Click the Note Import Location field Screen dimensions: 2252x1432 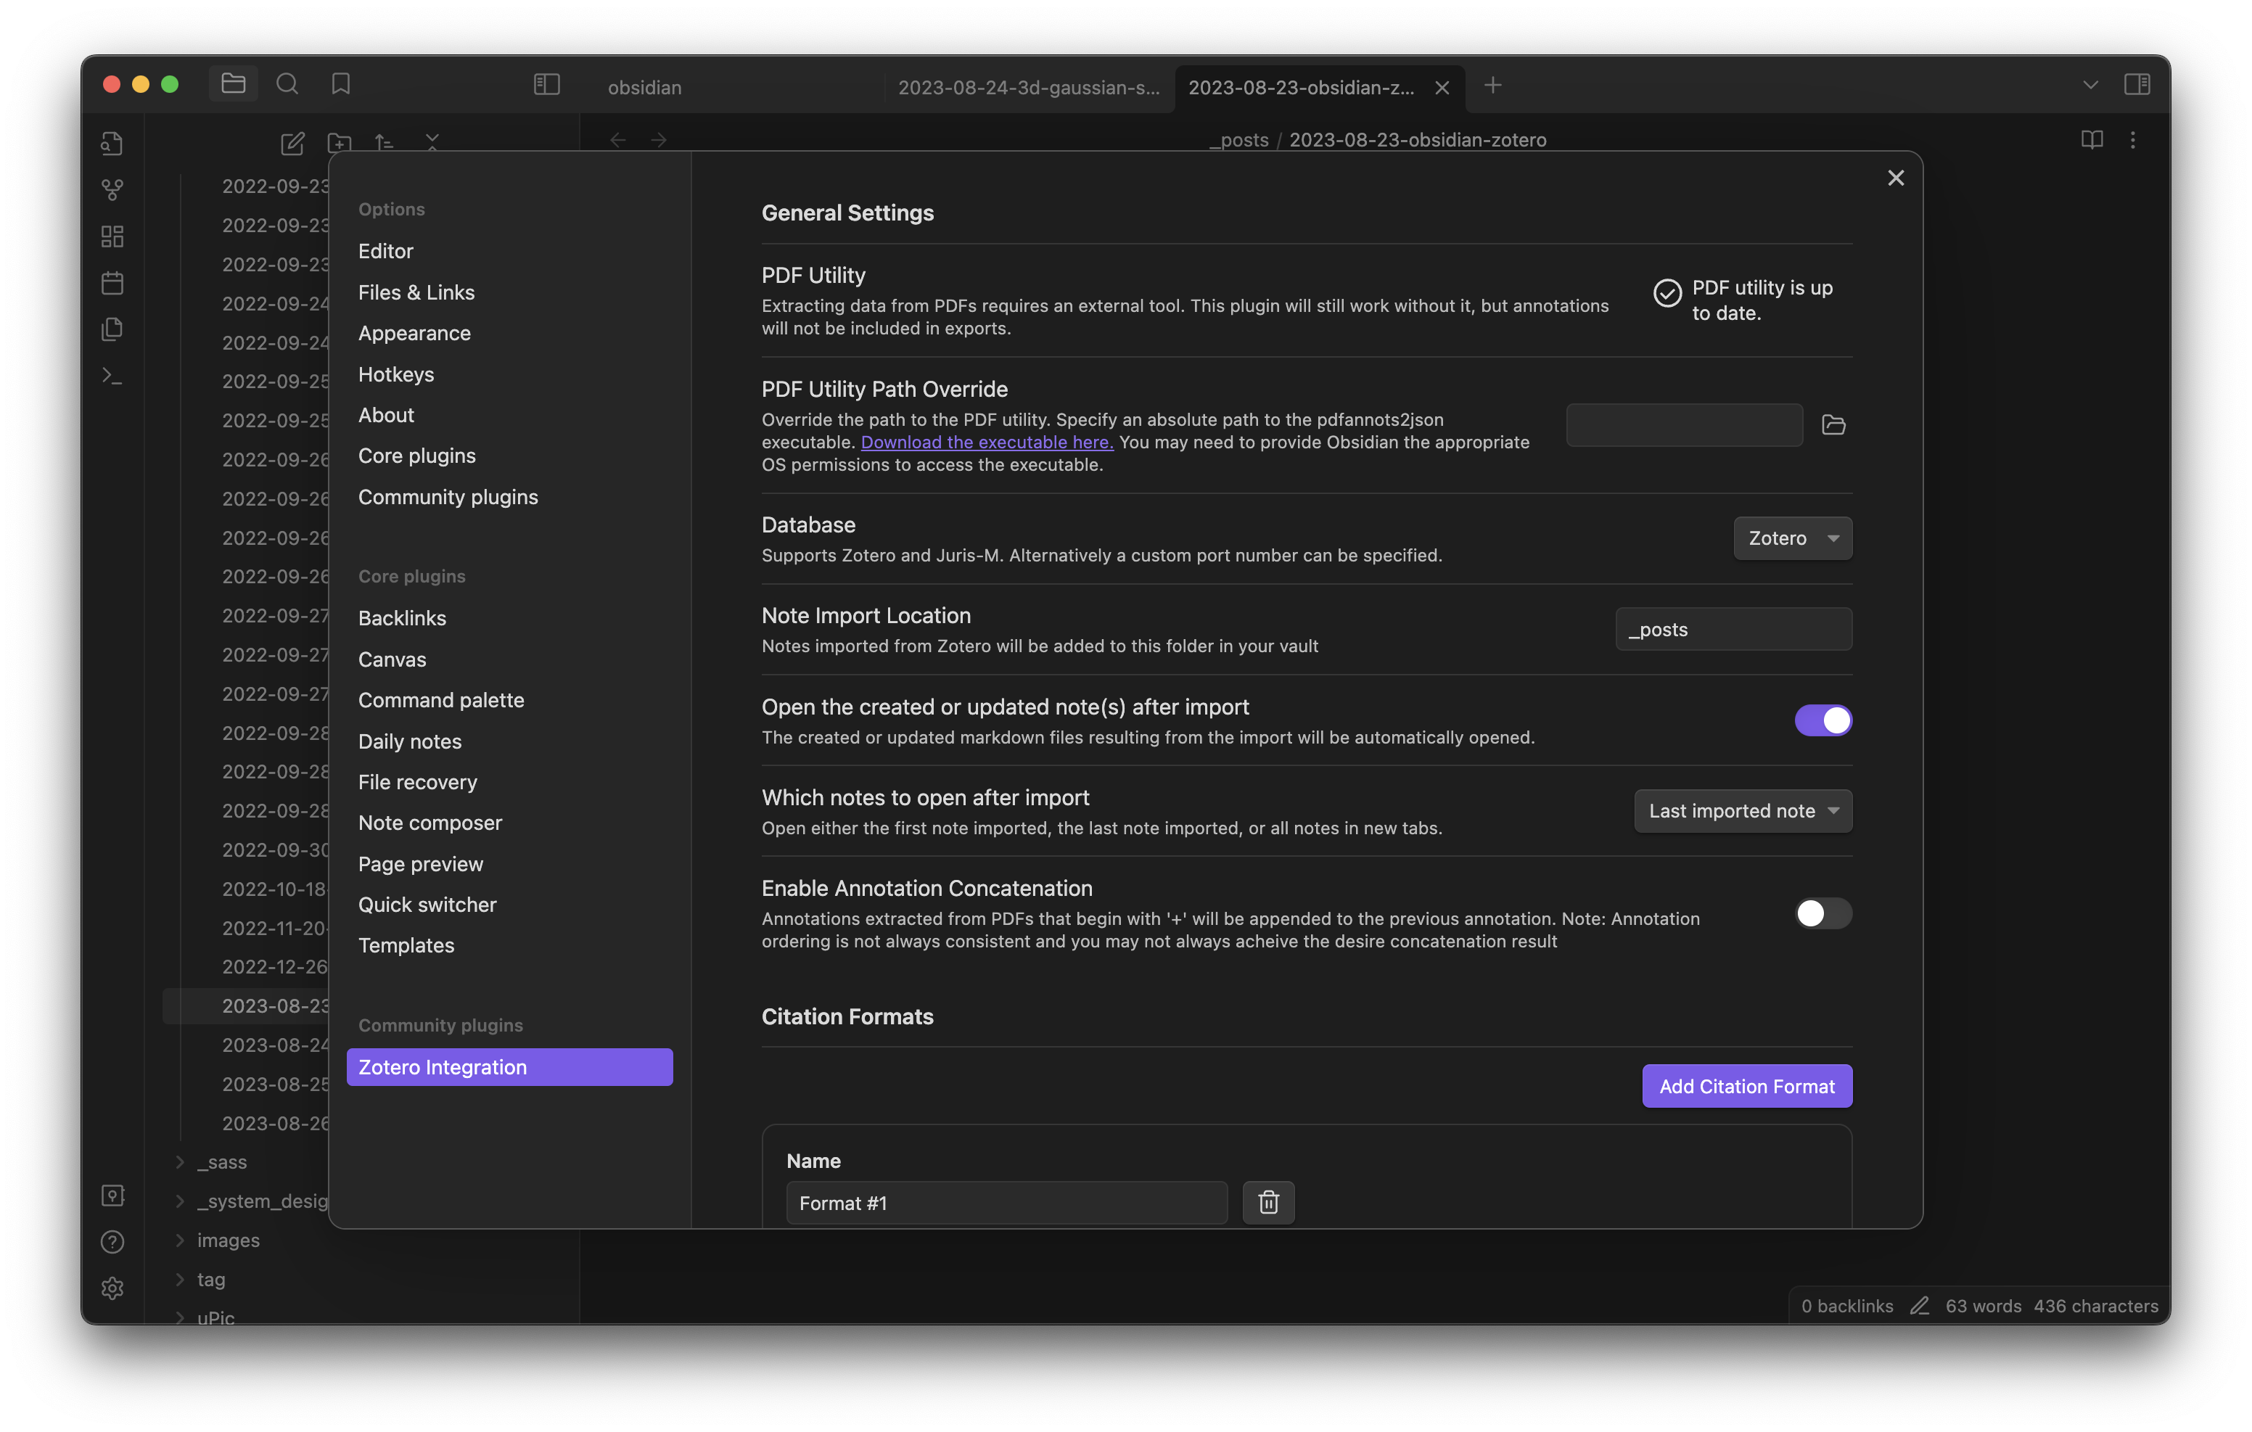tap(1733, 630)
